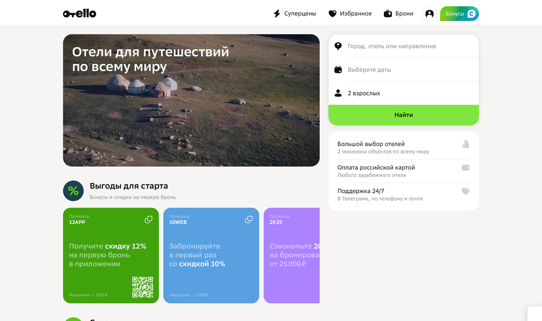Click the Выгоды для старта heading
Screen dimensions: 542x321
tap(128, 186)
